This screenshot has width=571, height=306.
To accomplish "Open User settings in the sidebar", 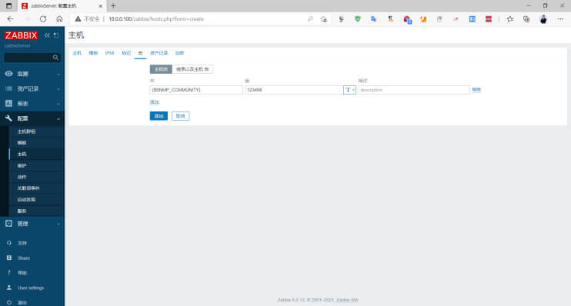I will click(31, 288).
